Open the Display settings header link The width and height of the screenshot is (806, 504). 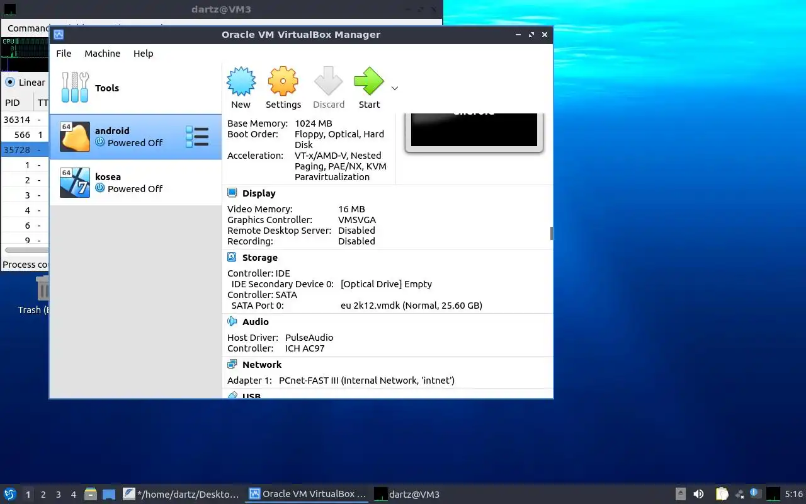(x=259, y=193)
